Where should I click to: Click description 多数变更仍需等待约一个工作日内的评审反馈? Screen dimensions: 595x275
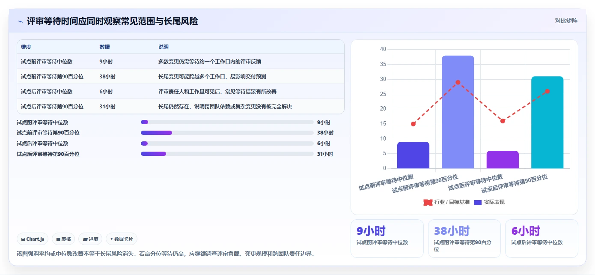(x=210, y=62)
